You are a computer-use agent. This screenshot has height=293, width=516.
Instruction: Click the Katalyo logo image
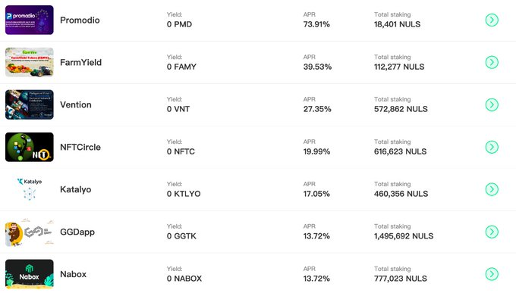[x=30, y=189]
